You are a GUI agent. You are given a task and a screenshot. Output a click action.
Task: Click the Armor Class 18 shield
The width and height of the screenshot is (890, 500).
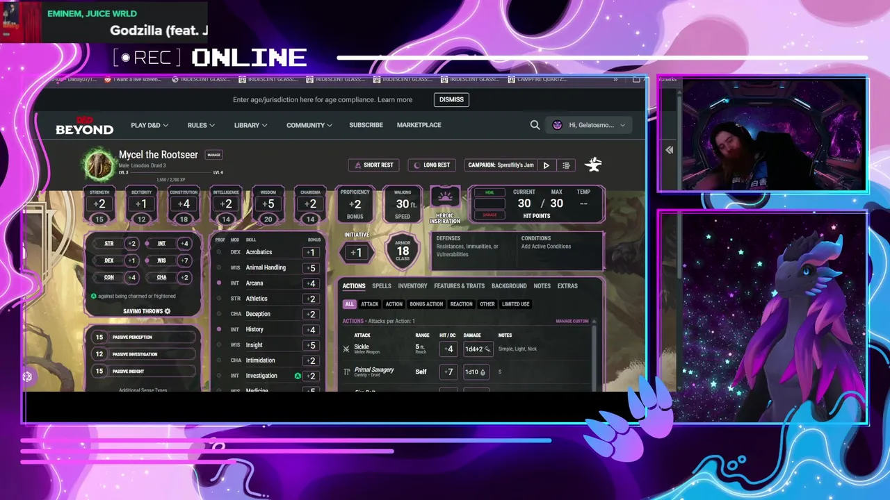tap(403, 250)
